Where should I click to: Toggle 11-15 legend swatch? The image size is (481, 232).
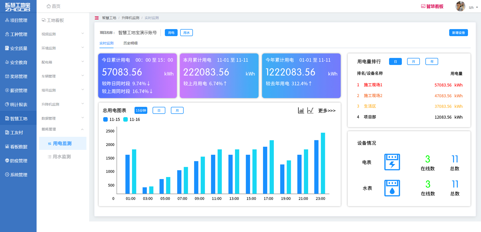coord(105,119)
